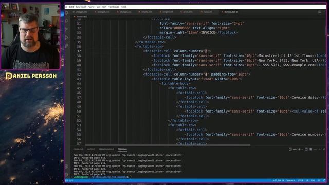Click "Rendered page #21." in the terminal
The width and height of the screenshot is (329, 185).
(94, 174)
